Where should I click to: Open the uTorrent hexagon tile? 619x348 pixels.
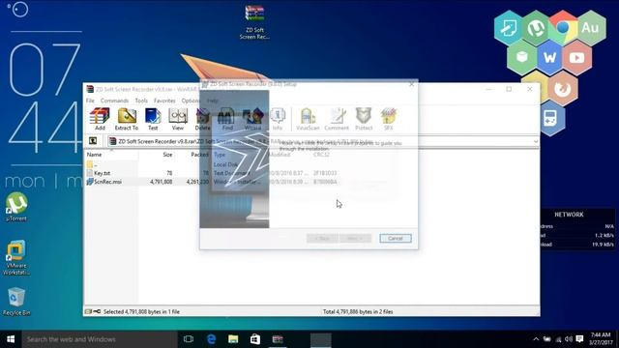click(536, 28)
